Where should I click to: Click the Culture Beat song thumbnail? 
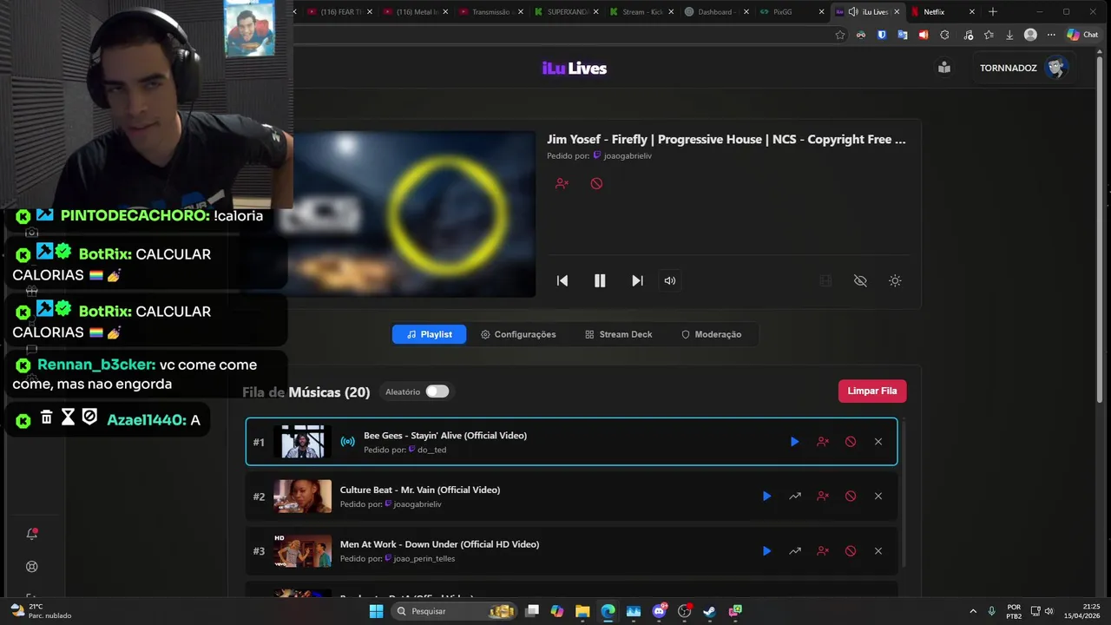pyautogui.click(x=302, y=497)
